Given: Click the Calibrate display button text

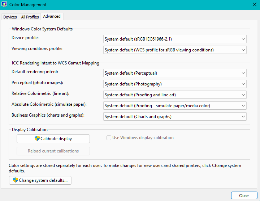Looking at the screenshot, I should tap(56, 139).
